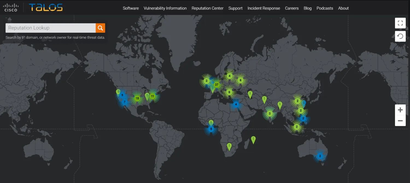Open the Blog link
This screenshot has width=410, height=183.
pyautogui.click(x=307, y=8)
